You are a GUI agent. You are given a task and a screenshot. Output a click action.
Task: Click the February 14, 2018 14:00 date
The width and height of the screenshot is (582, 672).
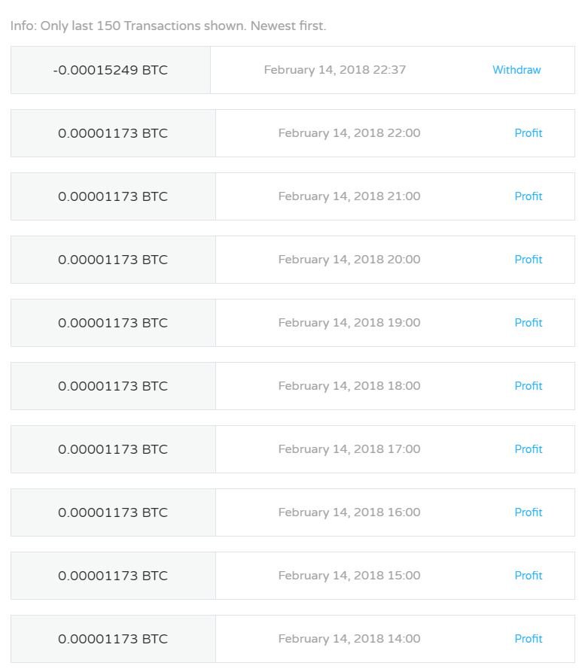click(349, 639)
